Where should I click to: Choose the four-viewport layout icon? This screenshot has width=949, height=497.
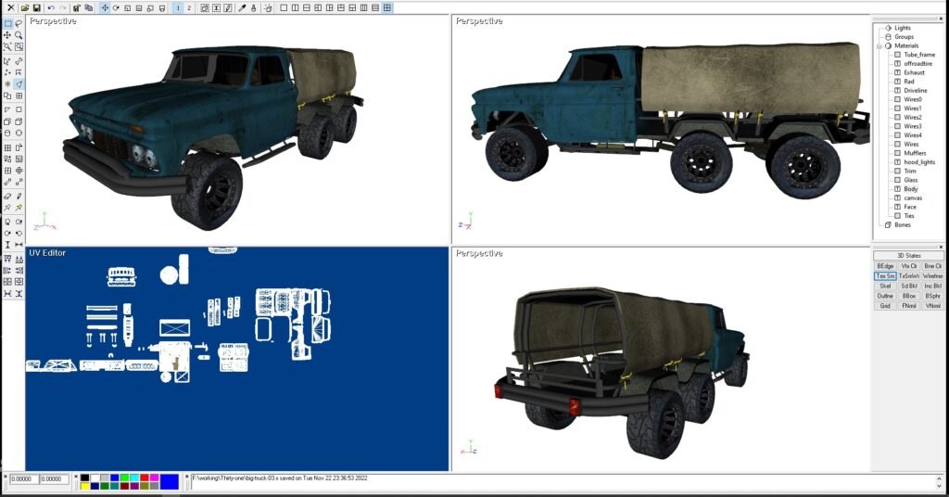(x=387, y=7)
